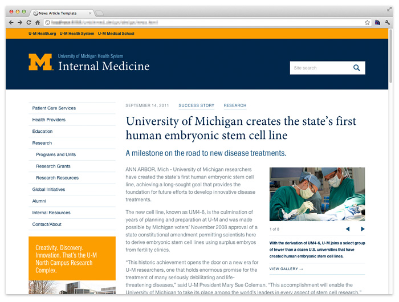Click the 'University of Michigan Health System' text
This screenshot has height=302, width=399.
pyautogui.click(x=91, y=56)
